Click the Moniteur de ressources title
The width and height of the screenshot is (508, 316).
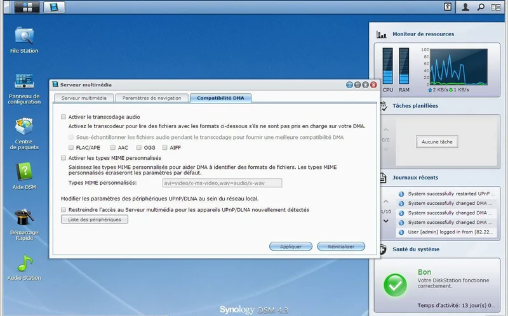(x=423, y=34)
